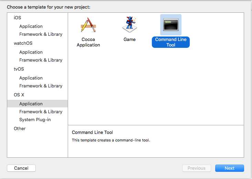Select the Other category
Screen dimensions: 252x179
tap(20, 128)
